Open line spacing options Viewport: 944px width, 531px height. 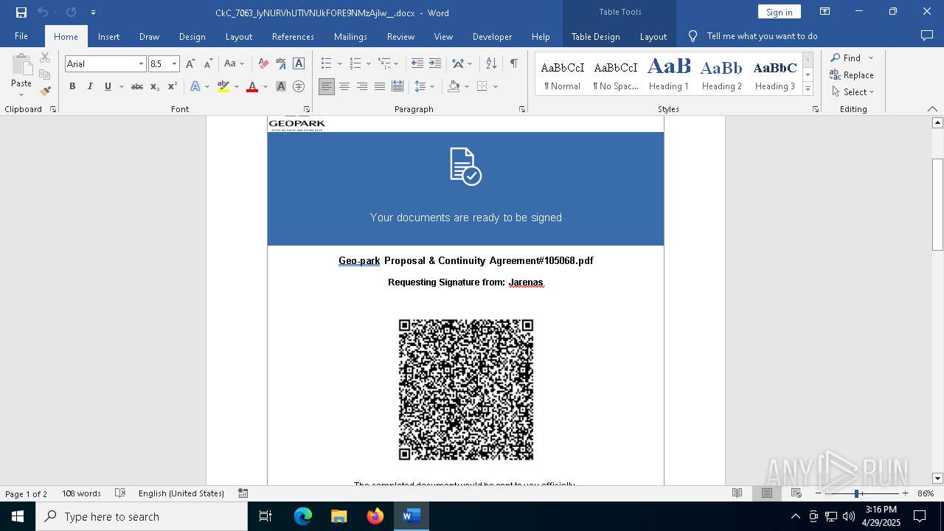420,86
